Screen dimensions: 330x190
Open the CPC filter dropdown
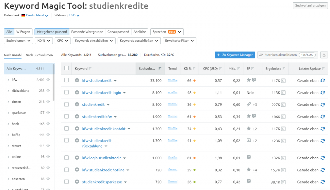[63, 40]
